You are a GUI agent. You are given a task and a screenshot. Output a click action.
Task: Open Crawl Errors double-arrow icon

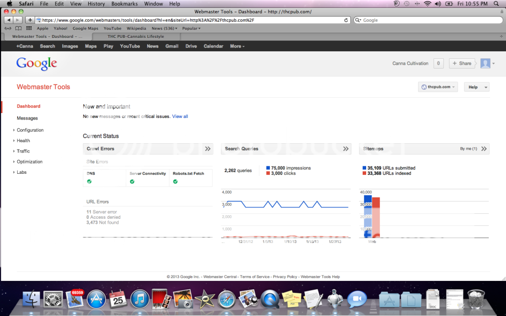[x=208, y=149]
